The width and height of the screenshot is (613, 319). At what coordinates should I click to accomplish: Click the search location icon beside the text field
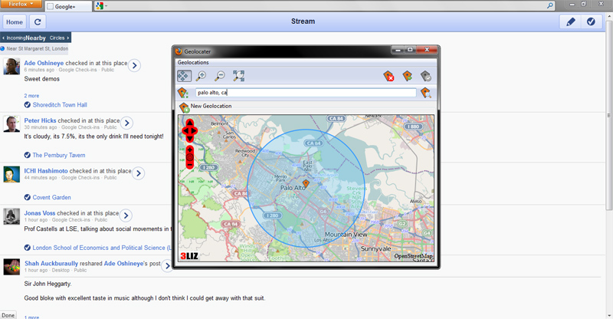click(426, 93)
